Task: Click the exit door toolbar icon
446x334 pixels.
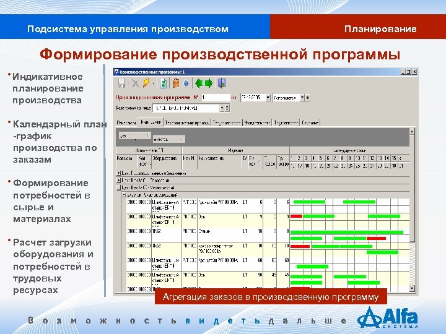Action: pyautogui.click(x=222, y=83)
